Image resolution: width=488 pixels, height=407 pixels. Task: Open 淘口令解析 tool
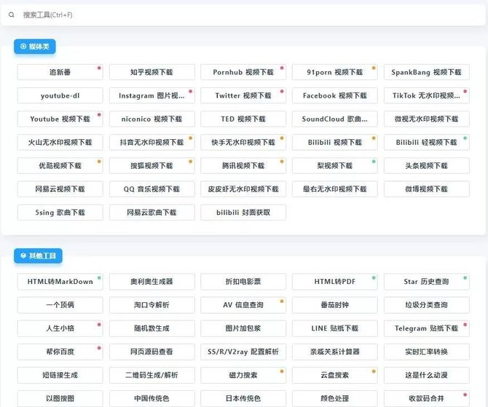[x=152, y=305]
